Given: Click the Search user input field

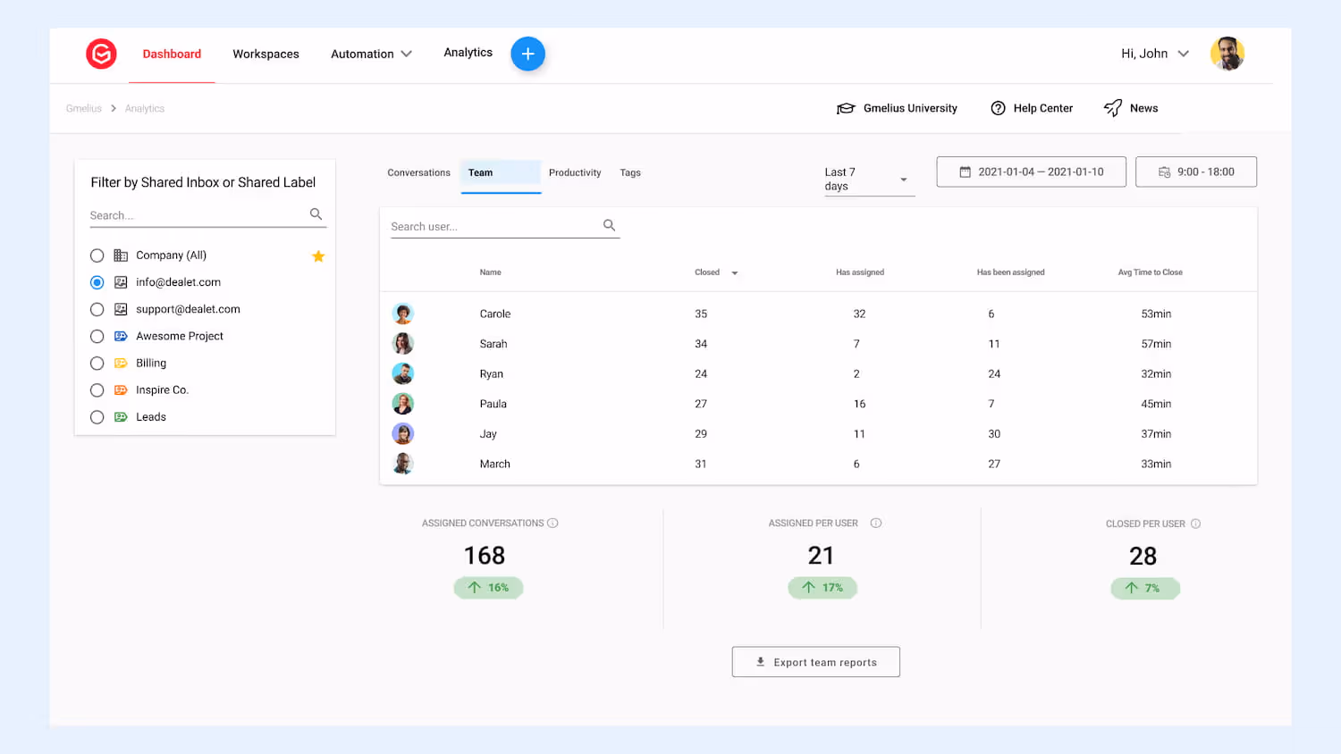Looking at the screenshot, I should [494, 227].
